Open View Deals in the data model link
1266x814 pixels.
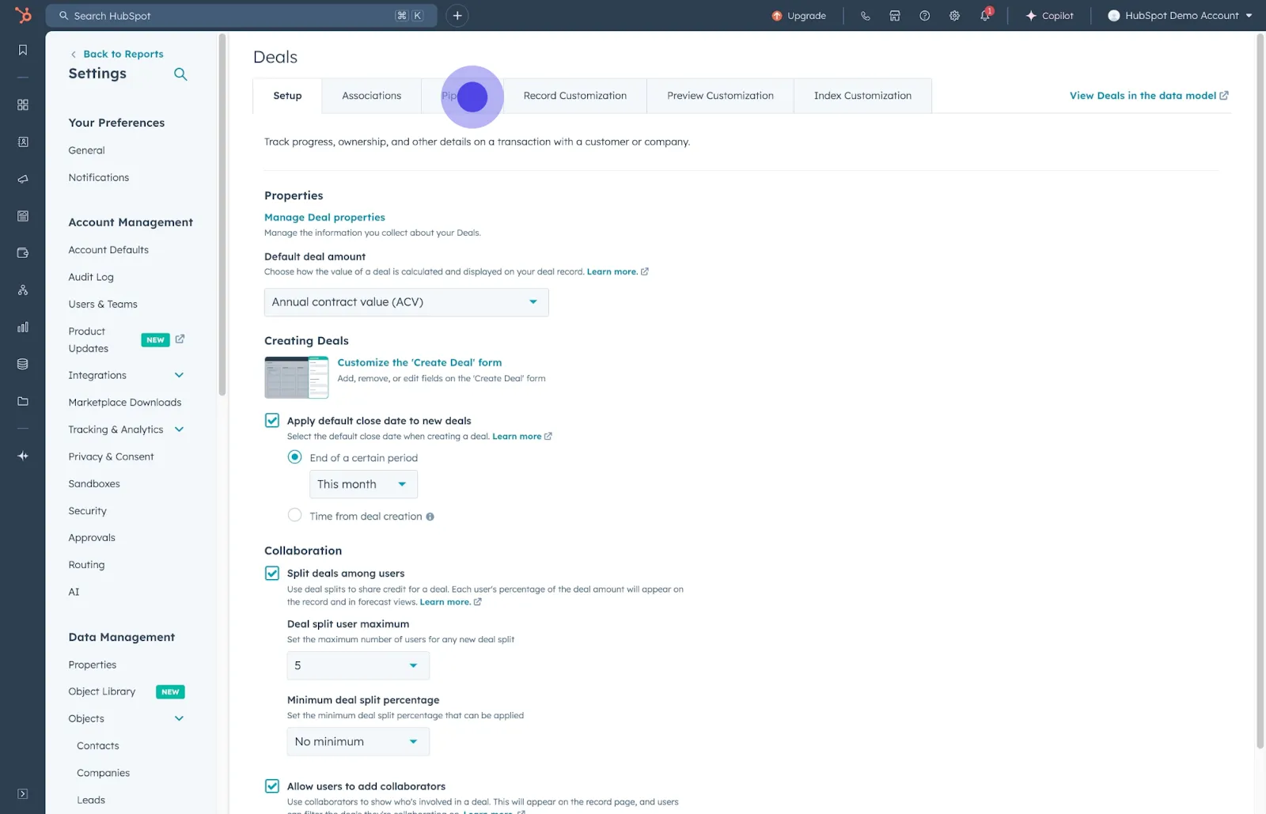click(x=1149, y=96)
